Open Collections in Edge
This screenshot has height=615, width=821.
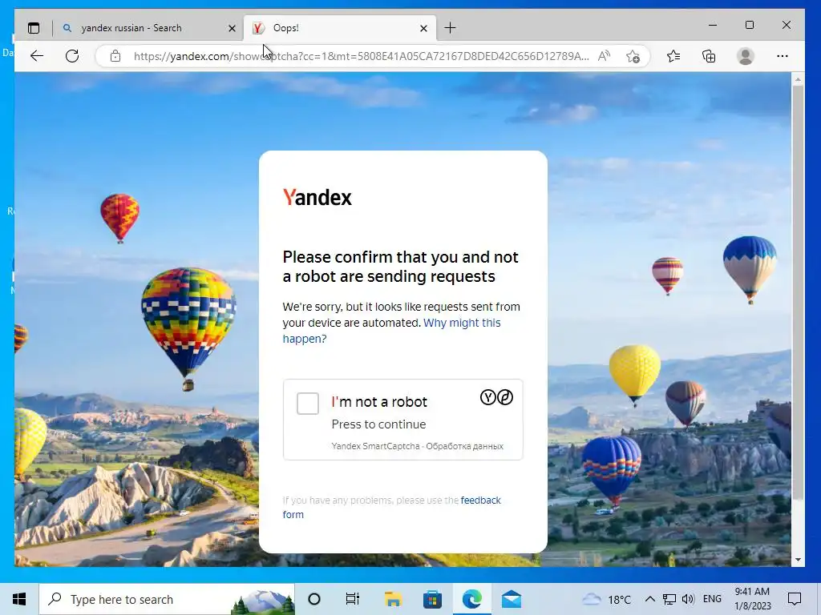pos(709,56)
